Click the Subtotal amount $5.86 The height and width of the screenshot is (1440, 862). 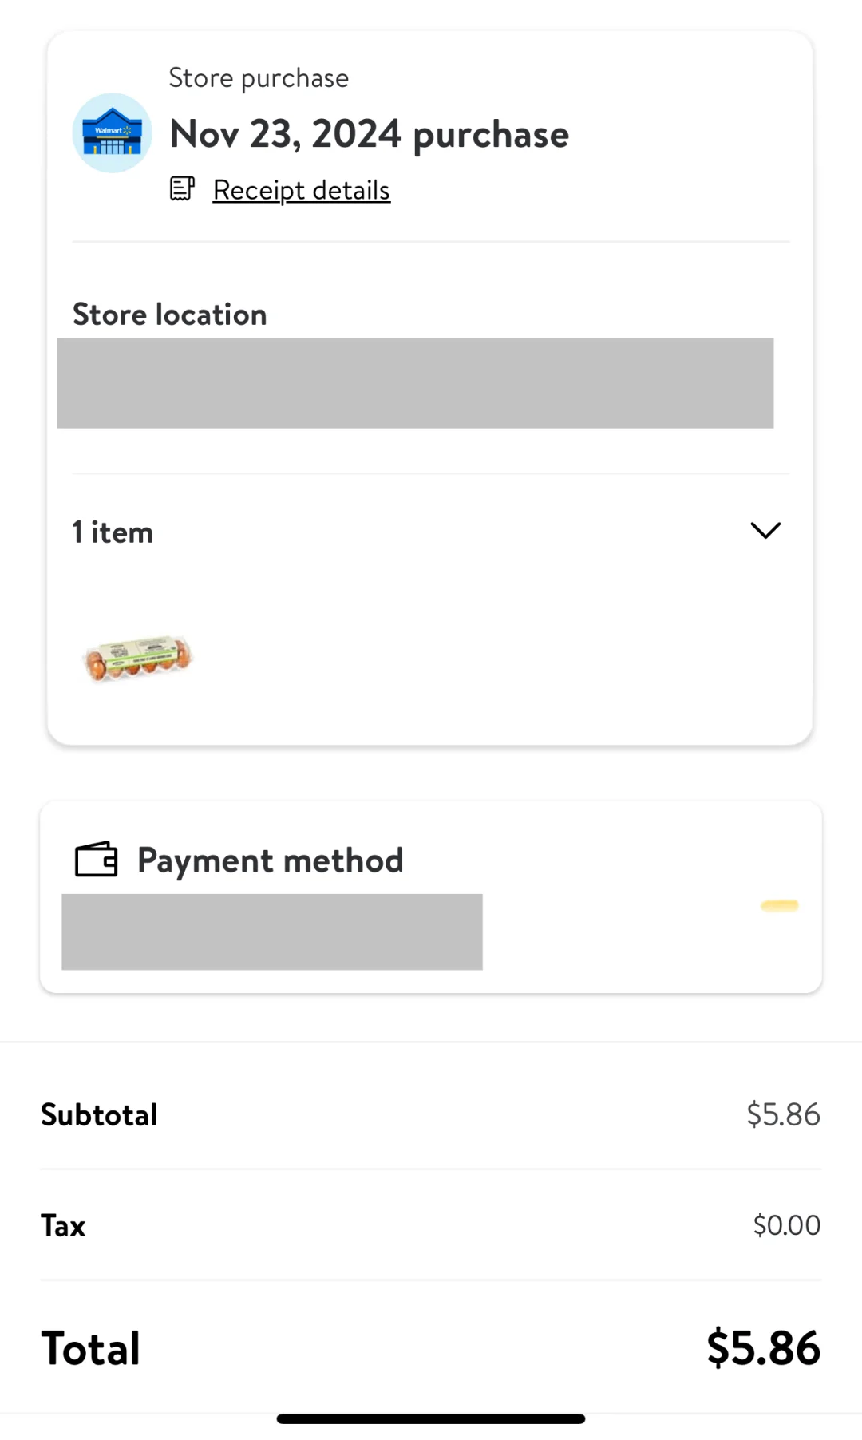tap(783, 1114)
